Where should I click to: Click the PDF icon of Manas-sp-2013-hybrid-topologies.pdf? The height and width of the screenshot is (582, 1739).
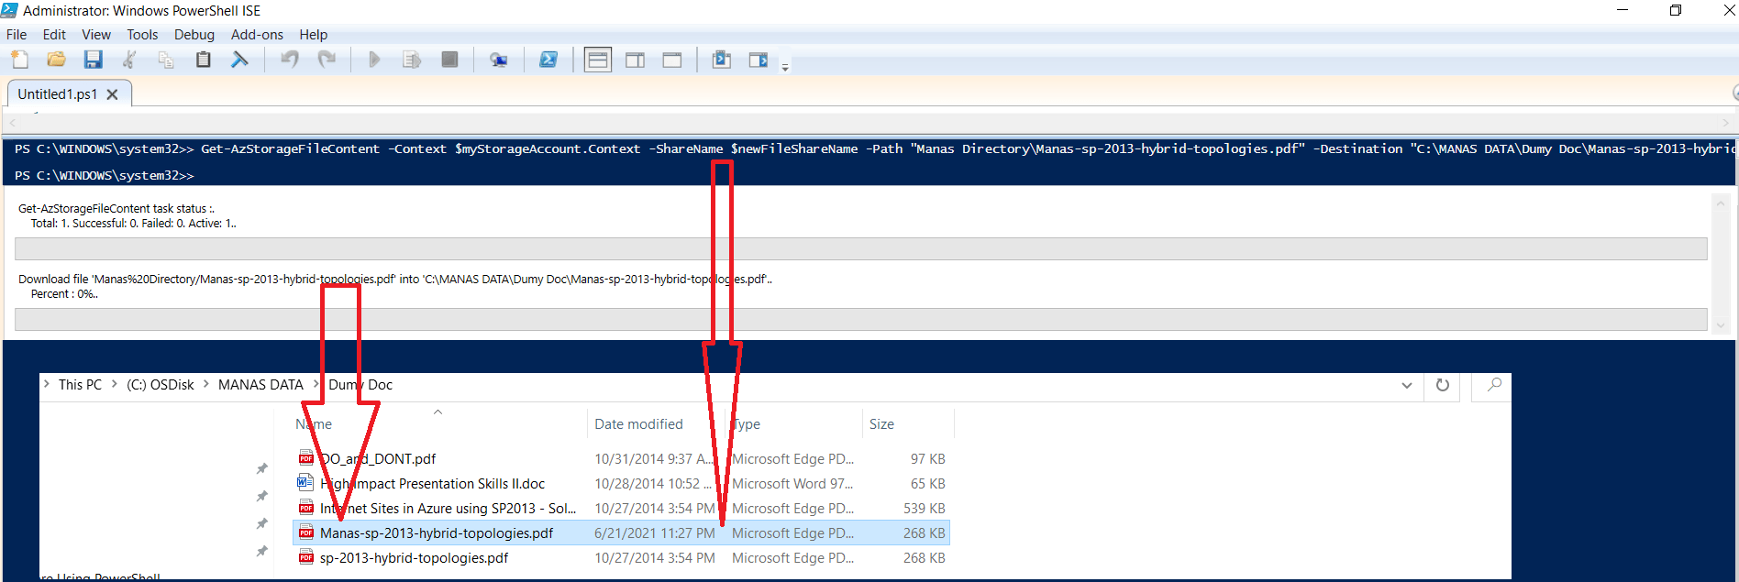[305, 533]
